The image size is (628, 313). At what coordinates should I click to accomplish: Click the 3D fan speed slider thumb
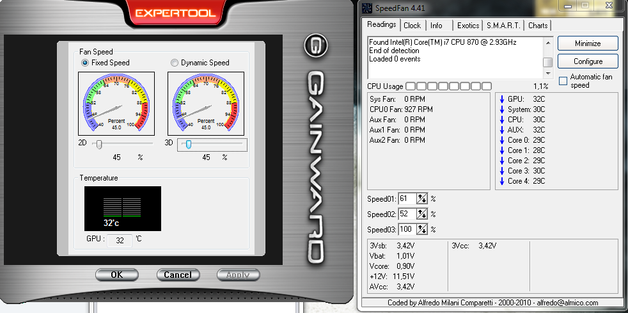click(188, 144)
